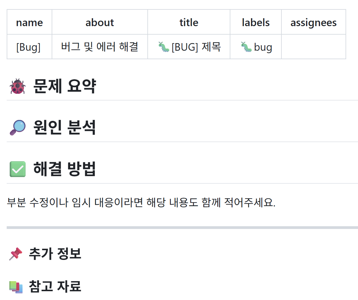Click the red pushpin emoji

tap(15, 254)
